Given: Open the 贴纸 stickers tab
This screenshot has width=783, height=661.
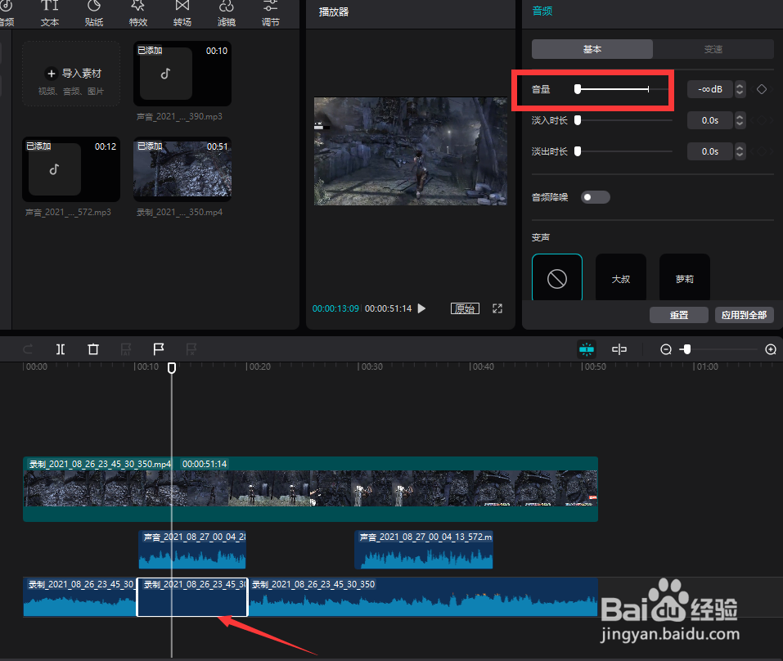Looking at the screenshot, I should [x=94, y=13].
